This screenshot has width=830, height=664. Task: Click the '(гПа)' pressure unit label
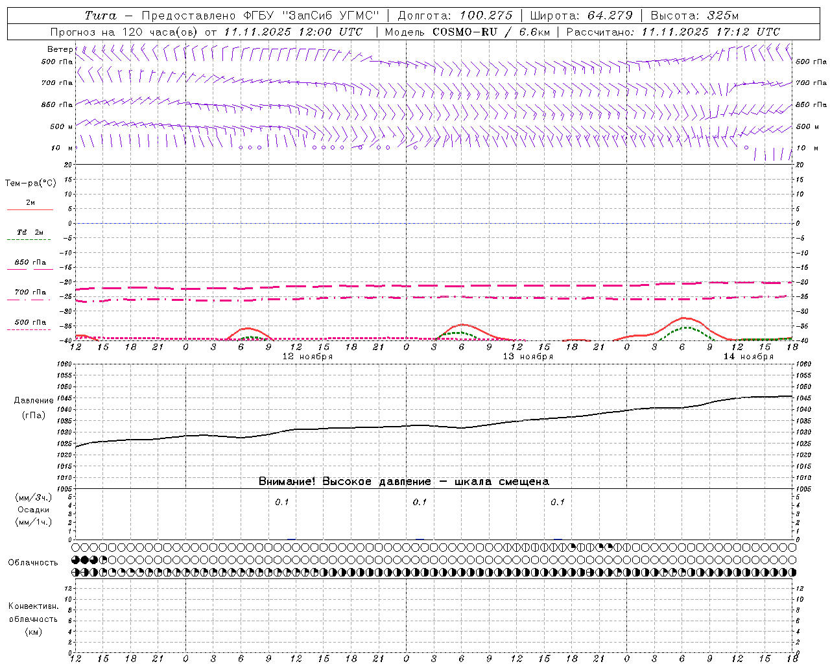34,416
